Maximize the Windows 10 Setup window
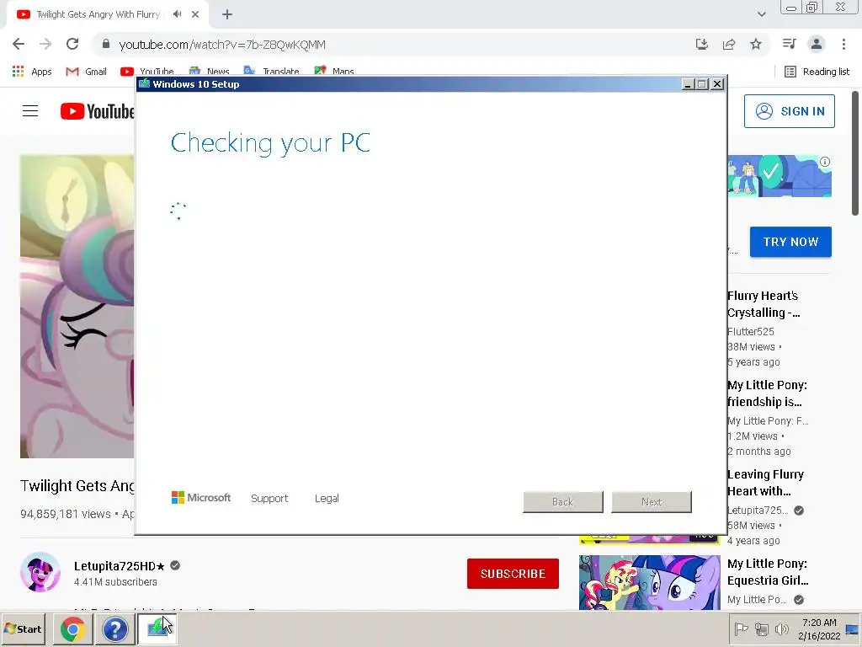 702,84
